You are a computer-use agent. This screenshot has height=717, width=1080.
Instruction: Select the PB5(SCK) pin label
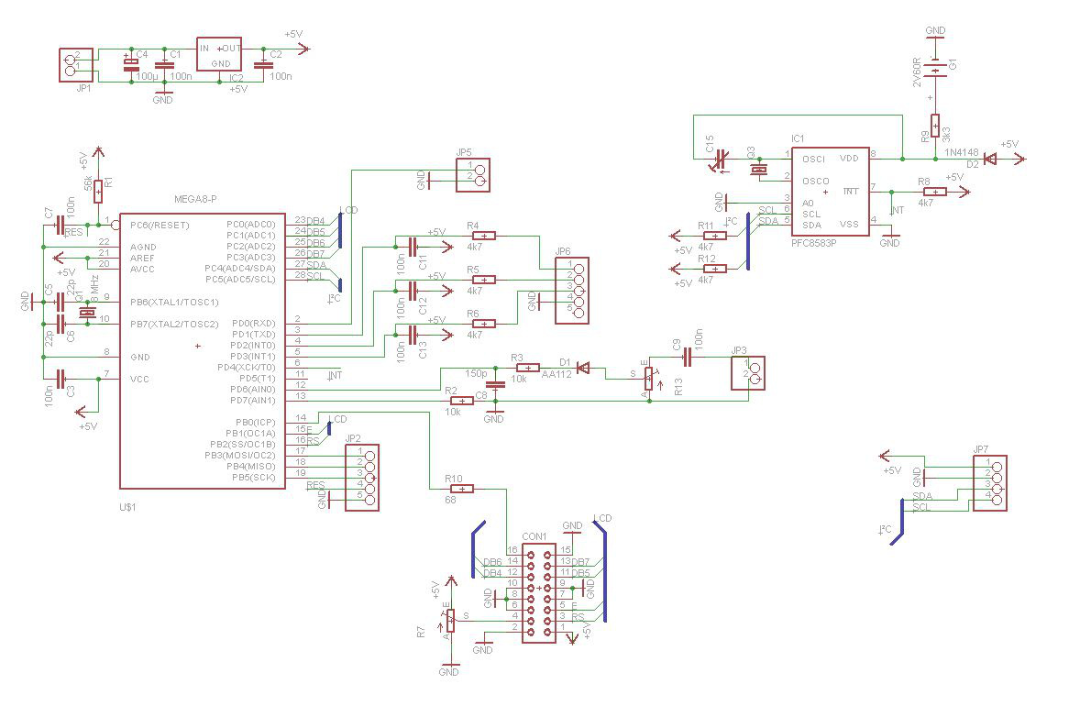point(253,478)
